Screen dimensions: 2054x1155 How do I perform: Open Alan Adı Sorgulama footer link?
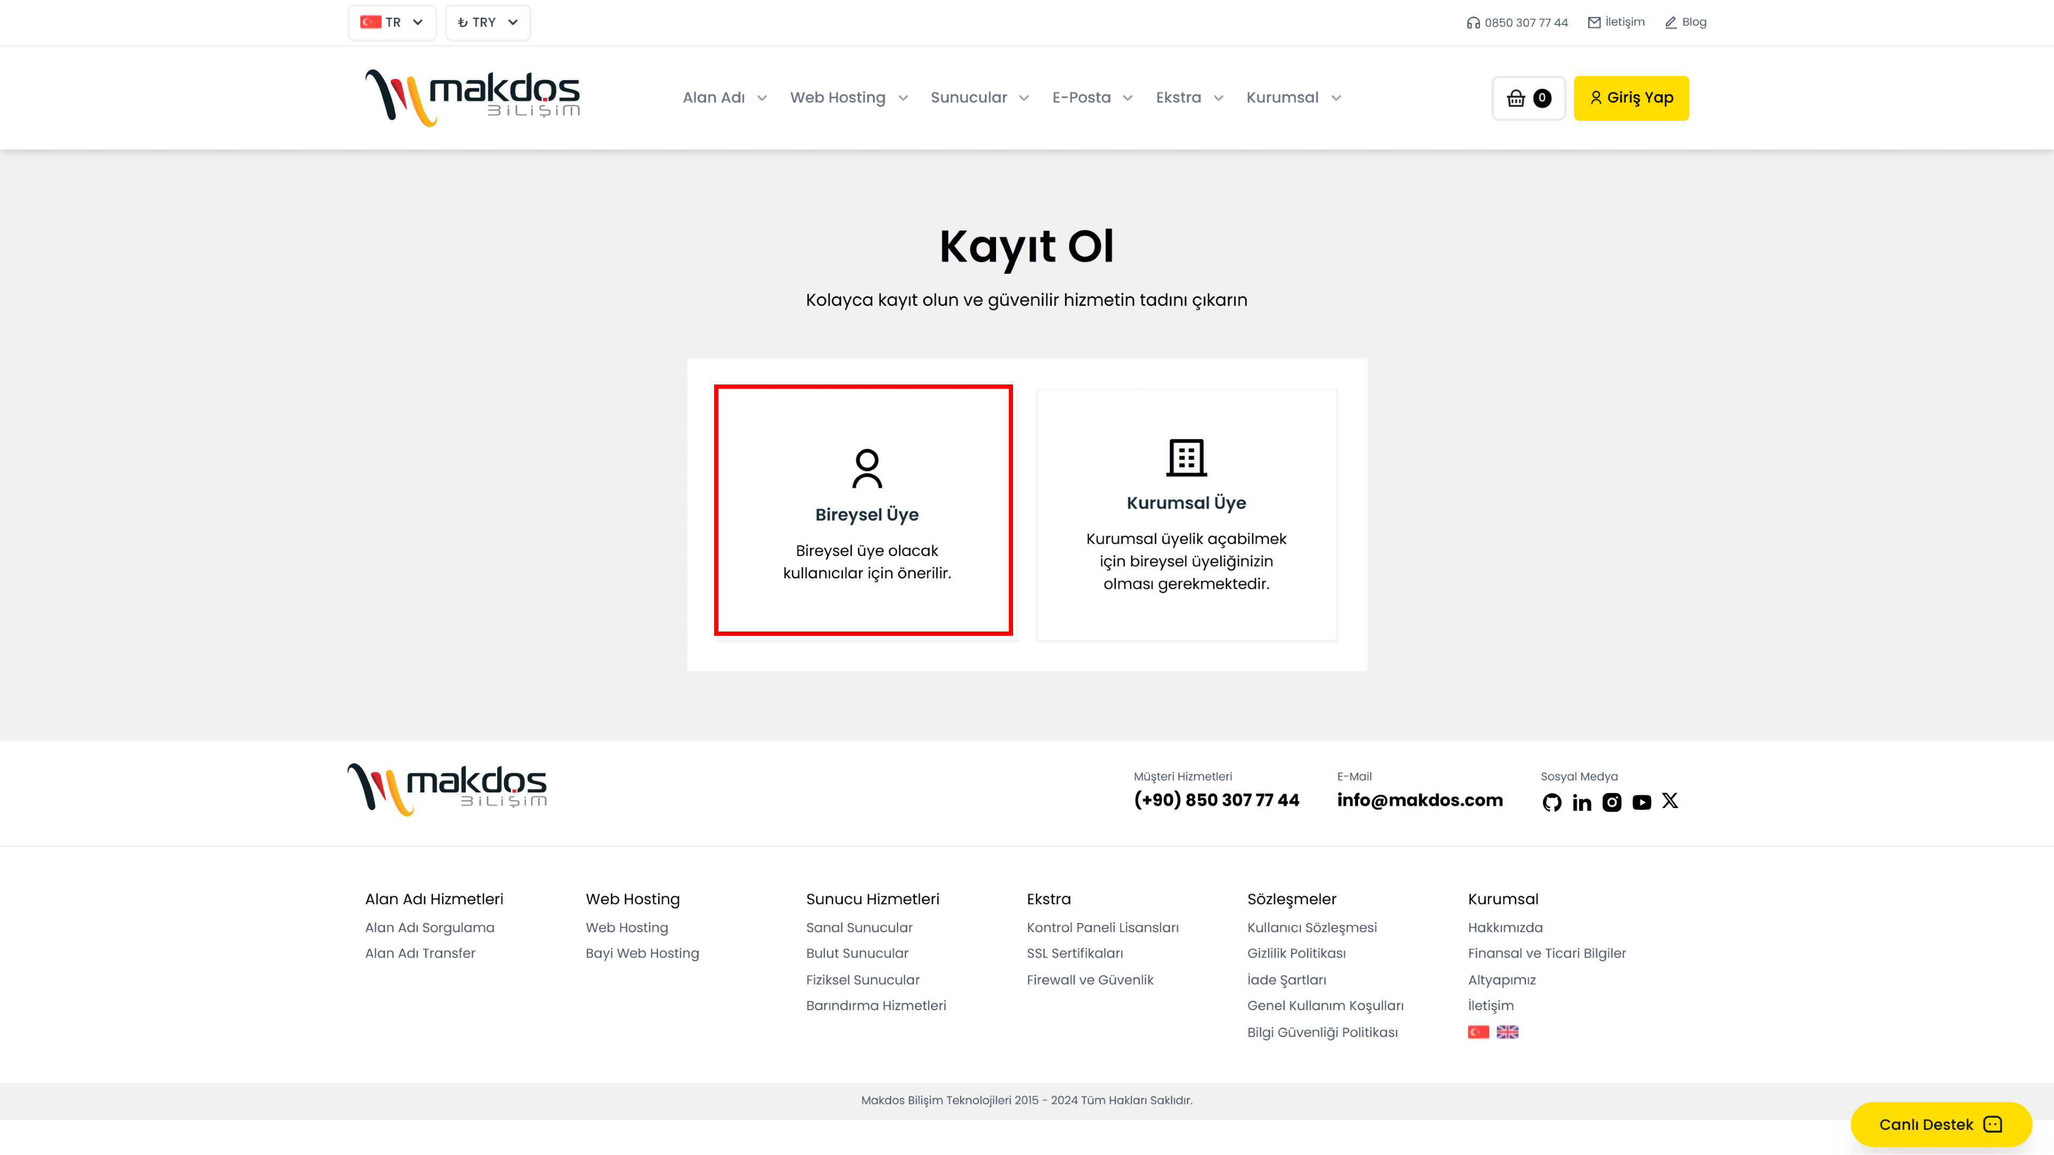[430, 928]
